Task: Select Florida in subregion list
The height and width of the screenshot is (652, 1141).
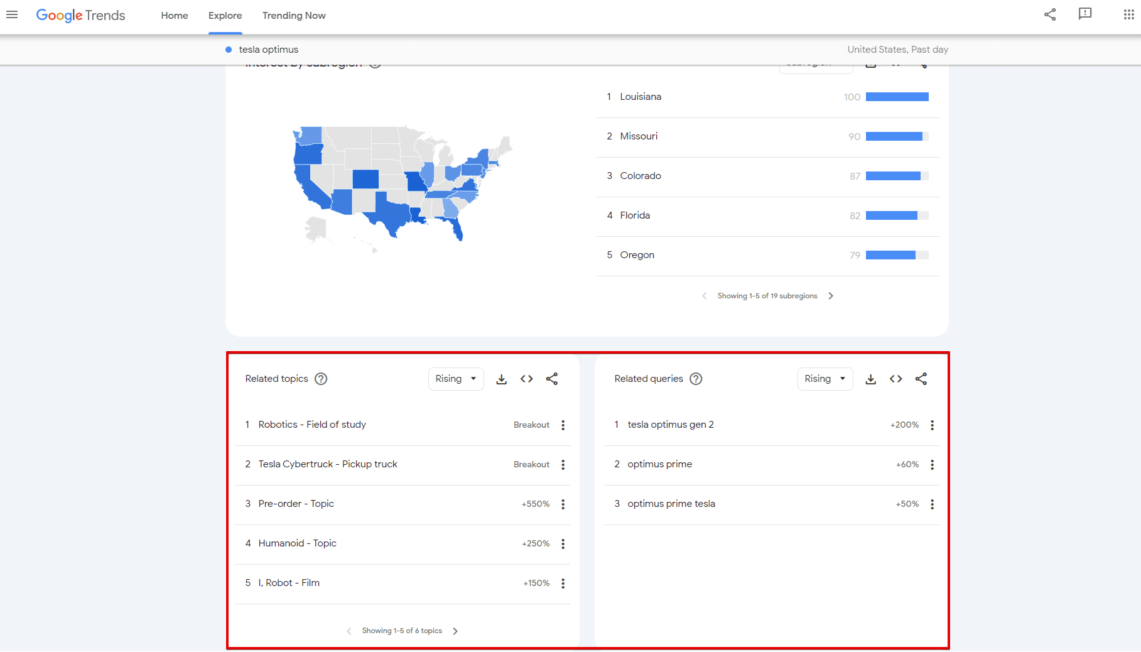Action: pyautogui.click(x=635, y=215)
